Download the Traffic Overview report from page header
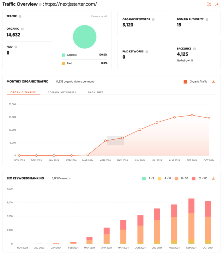The width and height of the screenshot is (223, 256). [x=217, y=4]
